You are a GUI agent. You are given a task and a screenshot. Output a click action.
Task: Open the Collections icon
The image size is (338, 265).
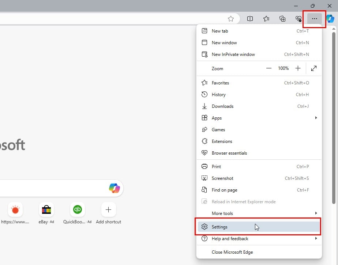[282, 18]
